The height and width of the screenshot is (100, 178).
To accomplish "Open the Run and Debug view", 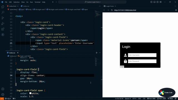I will point(3,23).
